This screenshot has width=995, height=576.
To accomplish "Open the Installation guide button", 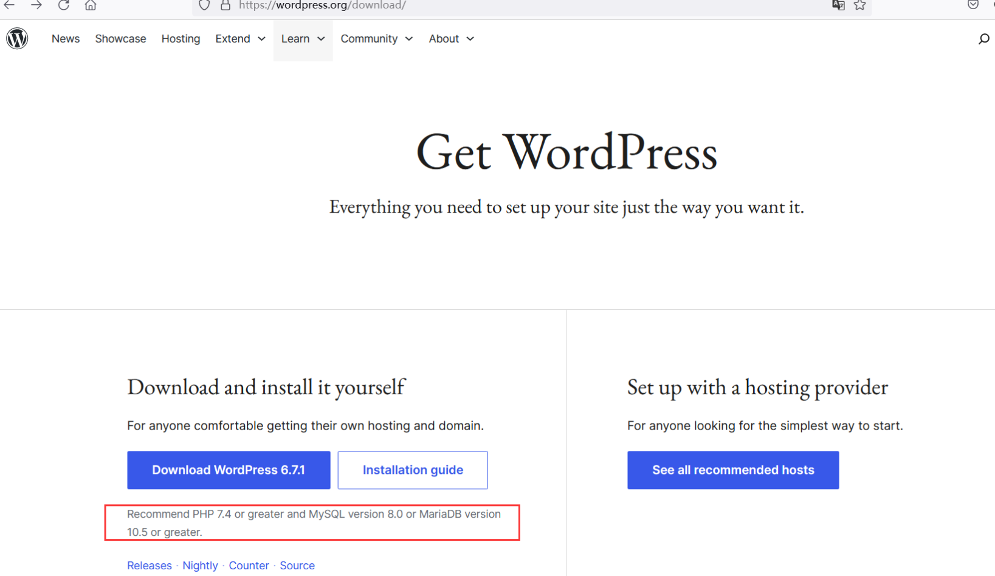I will pos(413,470).
